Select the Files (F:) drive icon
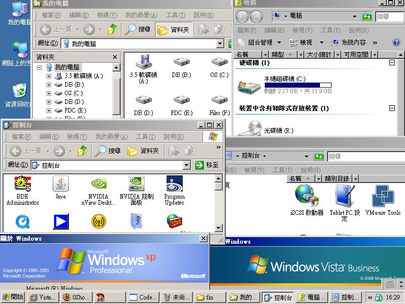Screen dimensions: 405x304 (x=220, y=105)
